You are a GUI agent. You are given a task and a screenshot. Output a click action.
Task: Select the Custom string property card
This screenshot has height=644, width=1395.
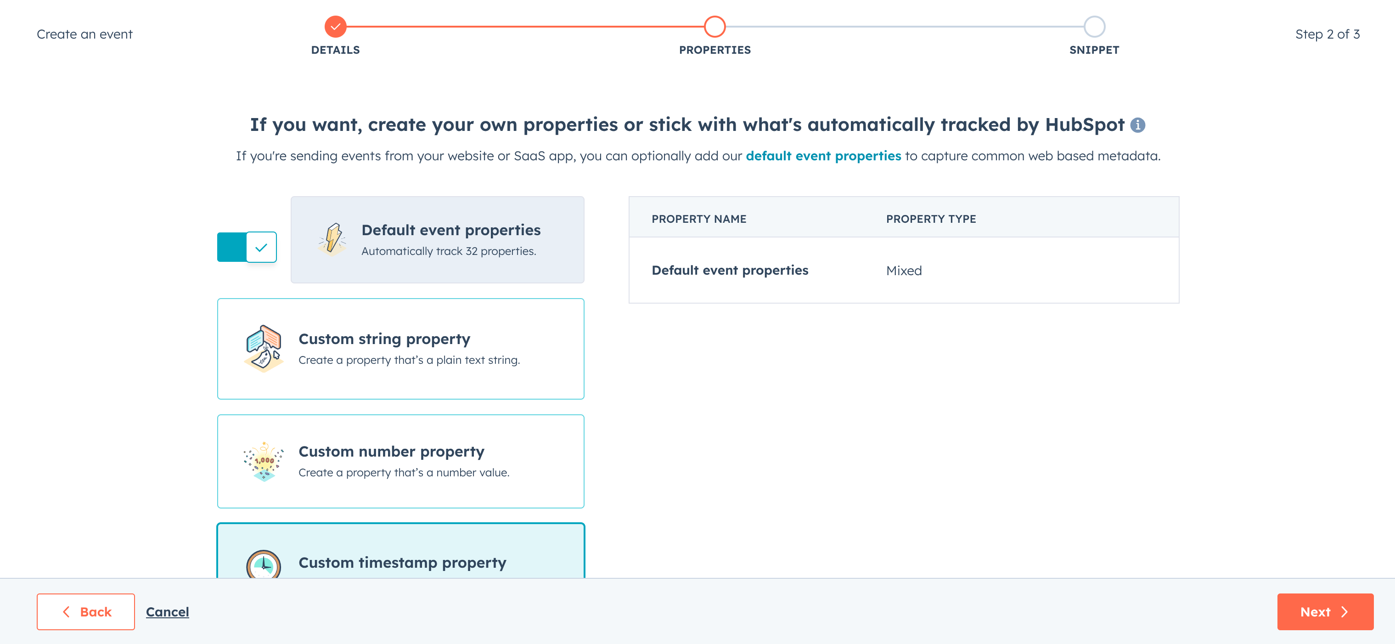[x=401, y=349]
